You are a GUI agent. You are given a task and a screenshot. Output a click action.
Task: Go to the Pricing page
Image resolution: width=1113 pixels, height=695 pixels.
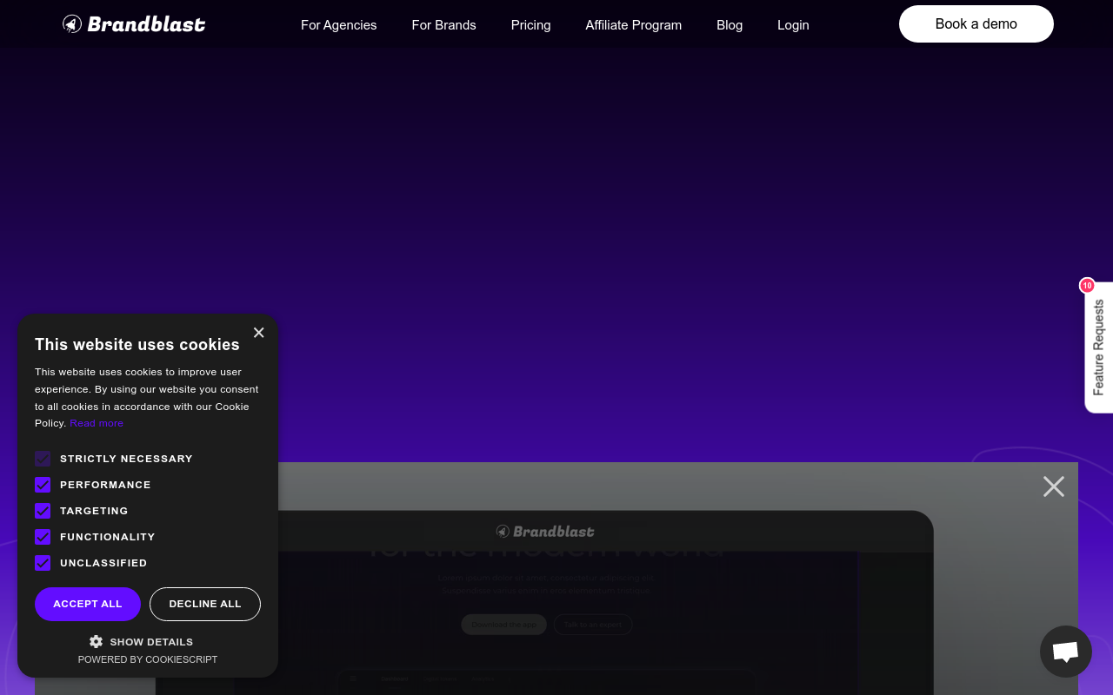pos(530,25)
